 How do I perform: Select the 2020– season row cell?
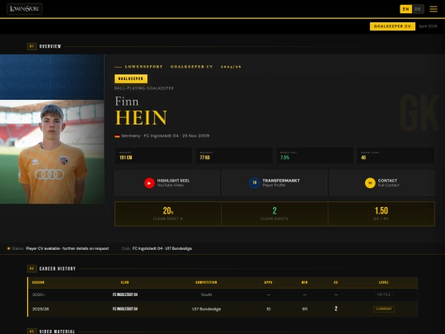pyautogui.click(x=39, y=294)
